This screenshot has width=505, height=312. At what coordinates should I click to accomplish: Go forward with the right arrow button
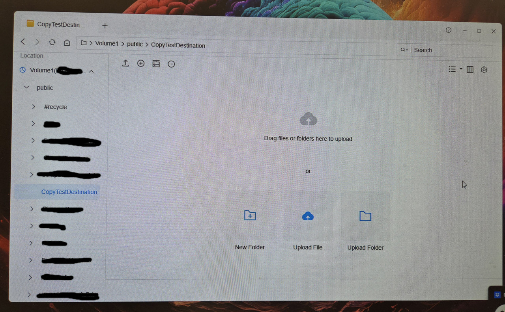37,42
